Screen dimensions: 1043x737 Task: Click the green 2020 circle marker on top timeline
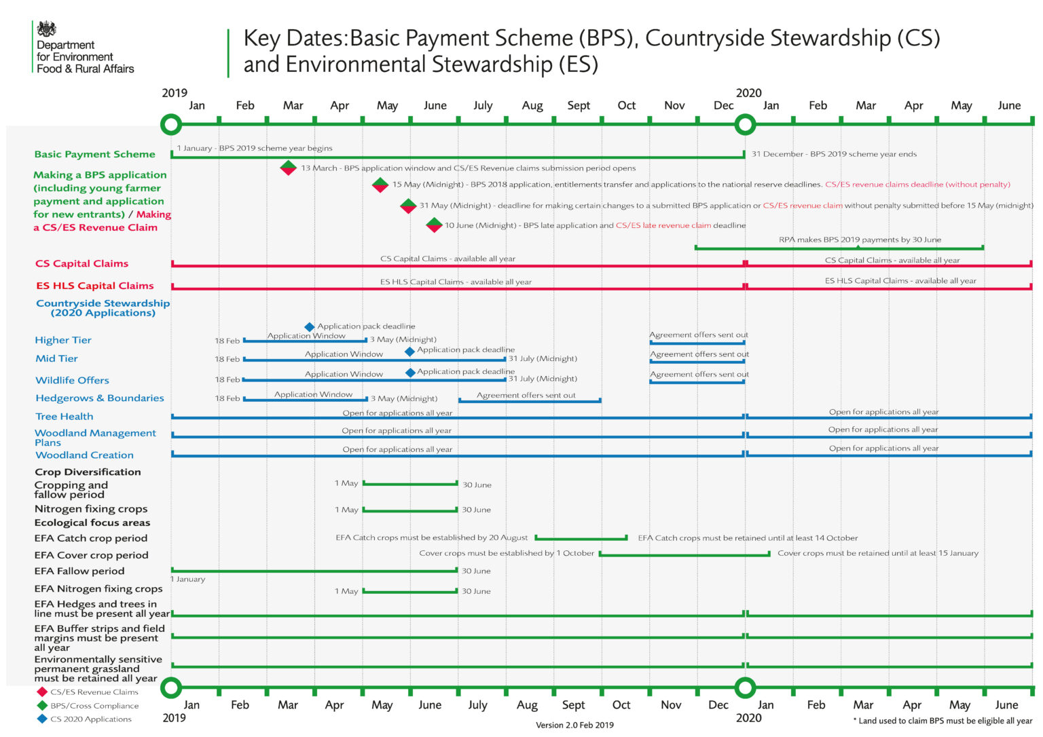[746, 124]
